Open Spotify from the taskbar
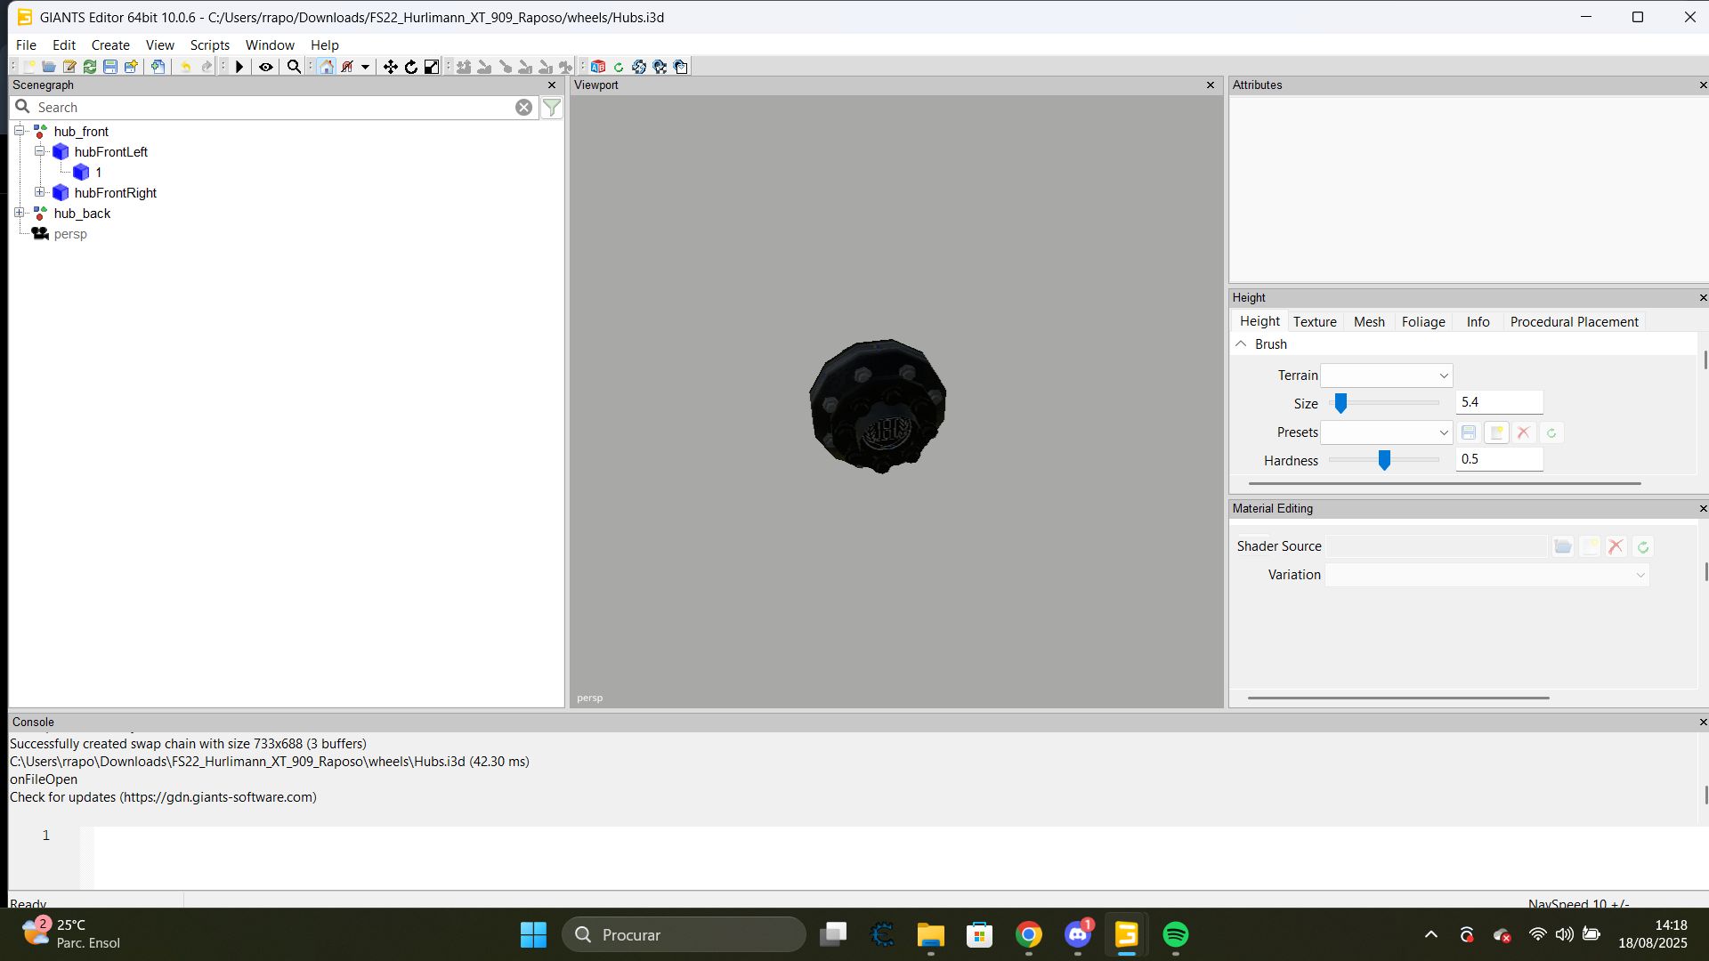Screen dimensions: 1709x961 click(1175, 934)
